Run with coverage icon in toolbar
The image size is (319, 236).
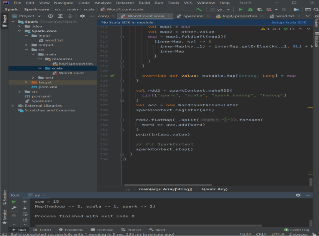260,9
